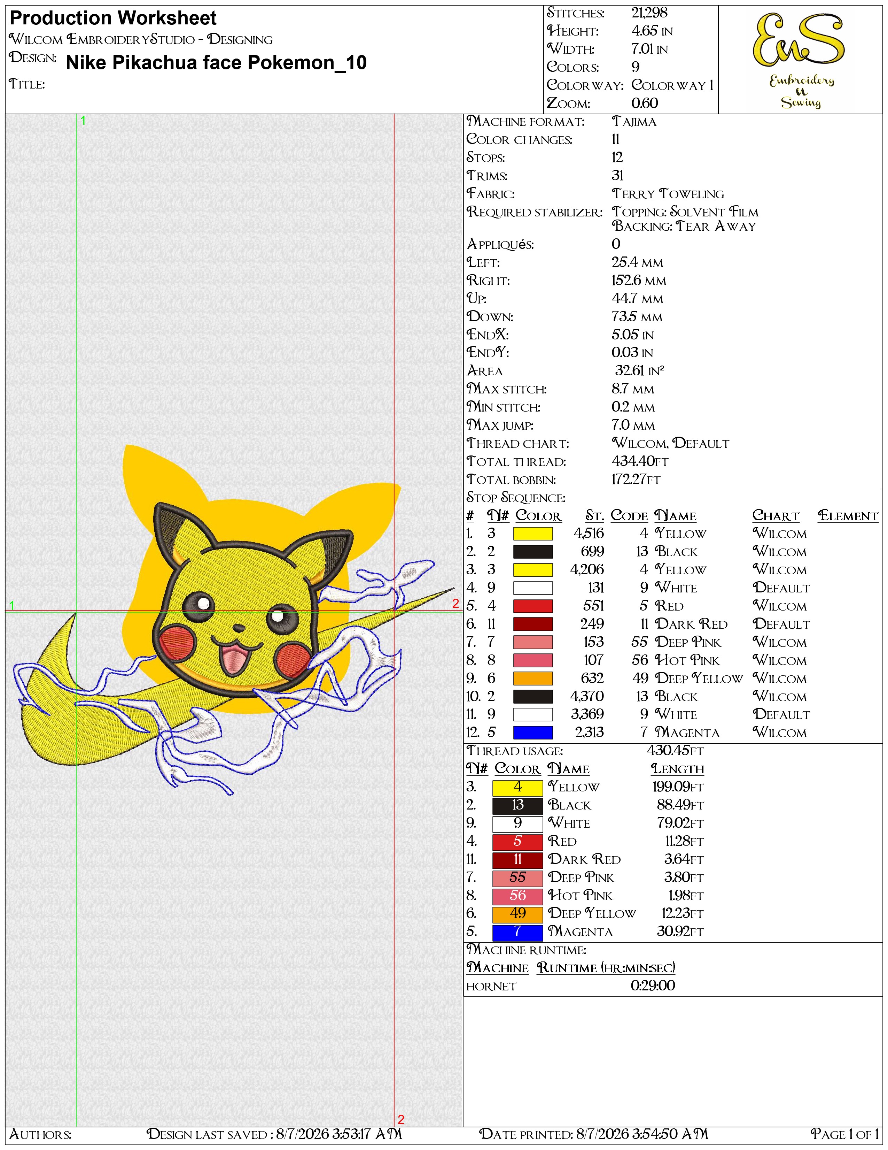Select thread chart value "Wilcom, Default"
The width and height of the screenshot is (888, 1150).
tap(671, 443)
